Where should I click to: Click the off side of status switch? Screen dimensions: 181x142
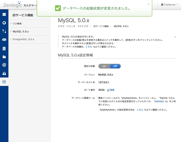pyautogui.click(x=115, y=66)
